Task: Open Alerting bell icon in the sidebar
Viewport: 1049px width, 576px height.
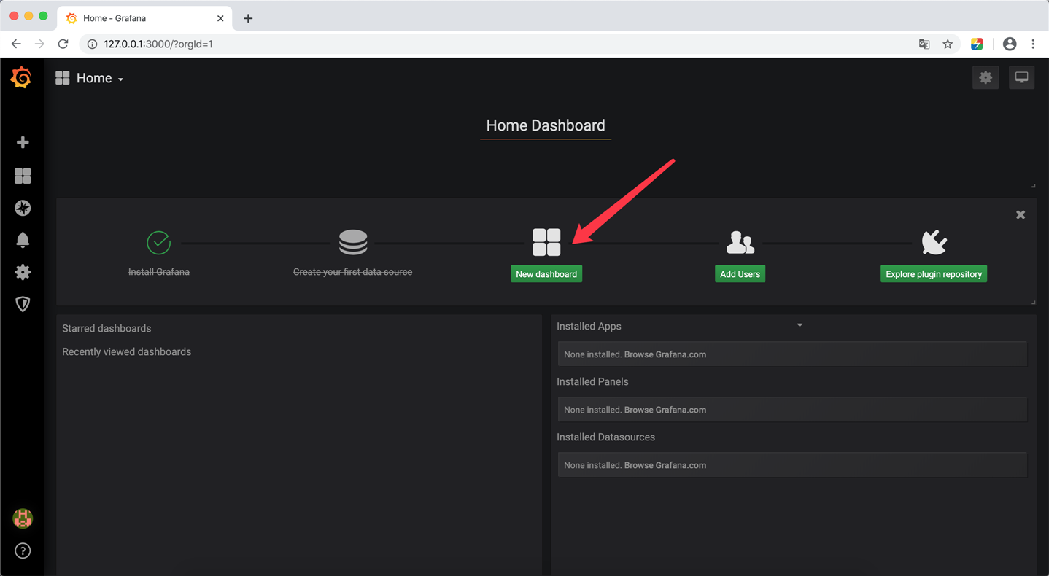Action: coord(23,240)
